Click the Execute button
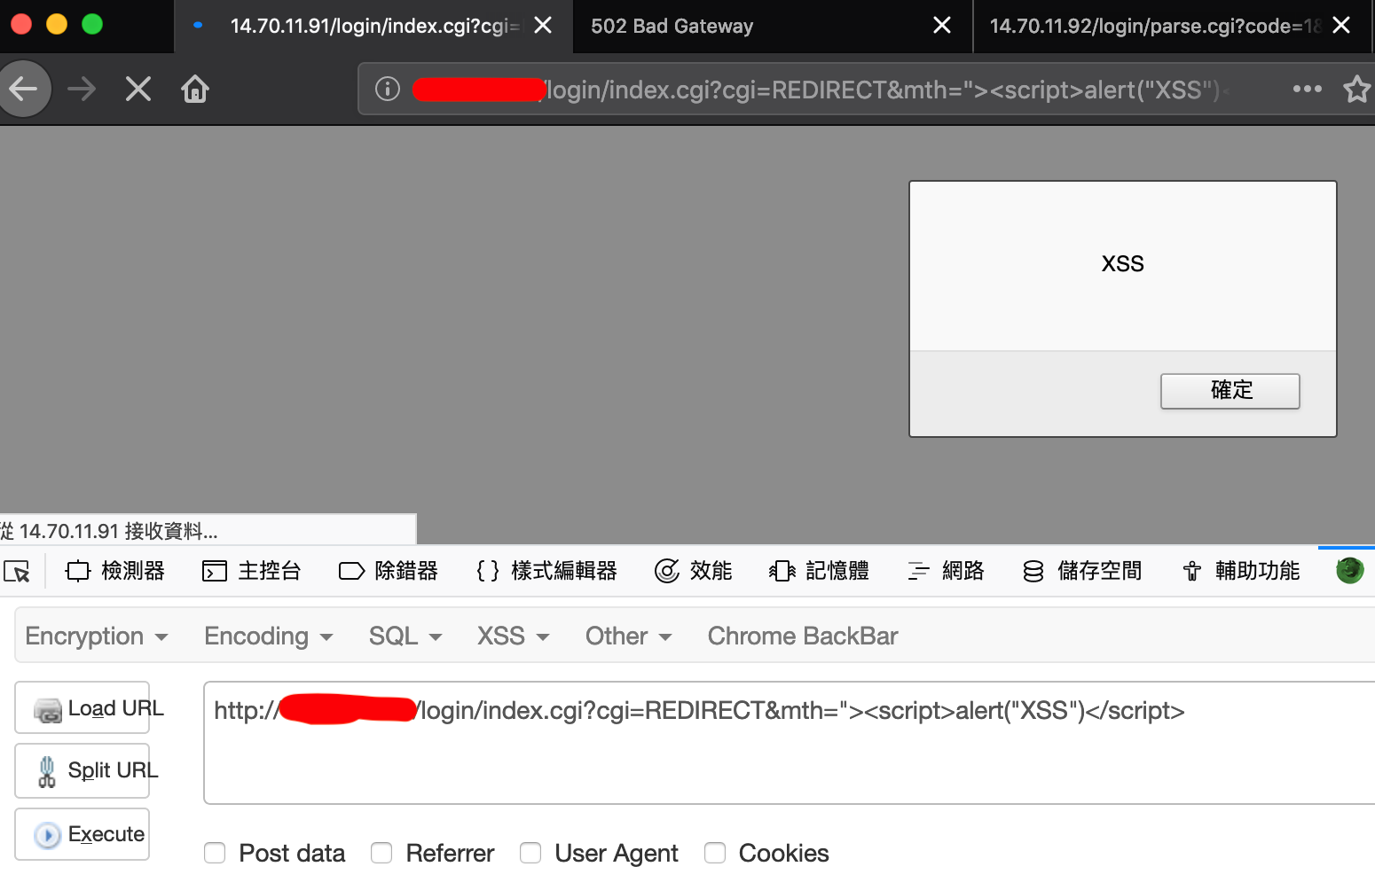 point(82,834)
